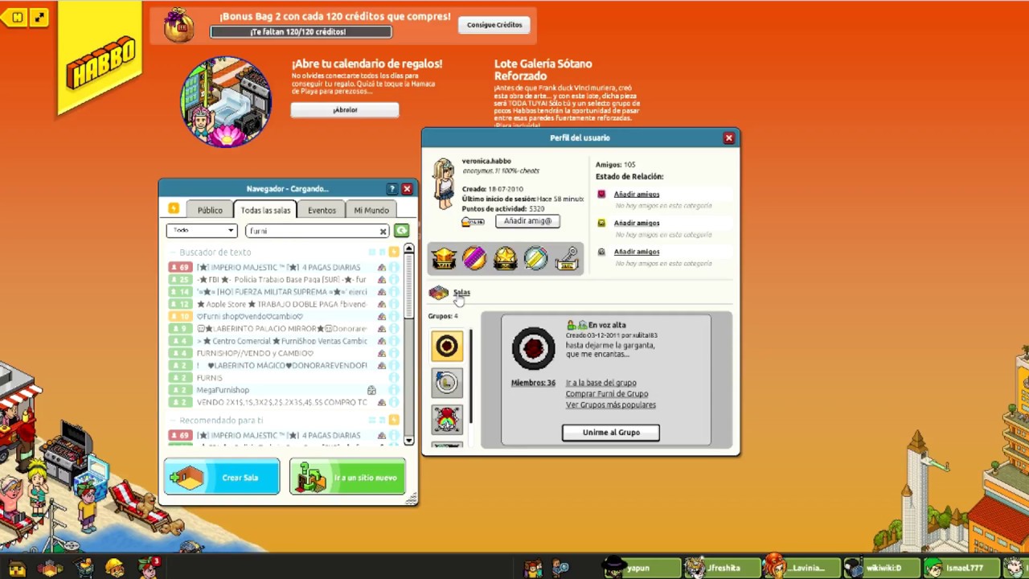This screenshot has width=1029, height=579.
Task: Toggle the lightning icon in the Recomendado para ti header
Action: [394, 420]
